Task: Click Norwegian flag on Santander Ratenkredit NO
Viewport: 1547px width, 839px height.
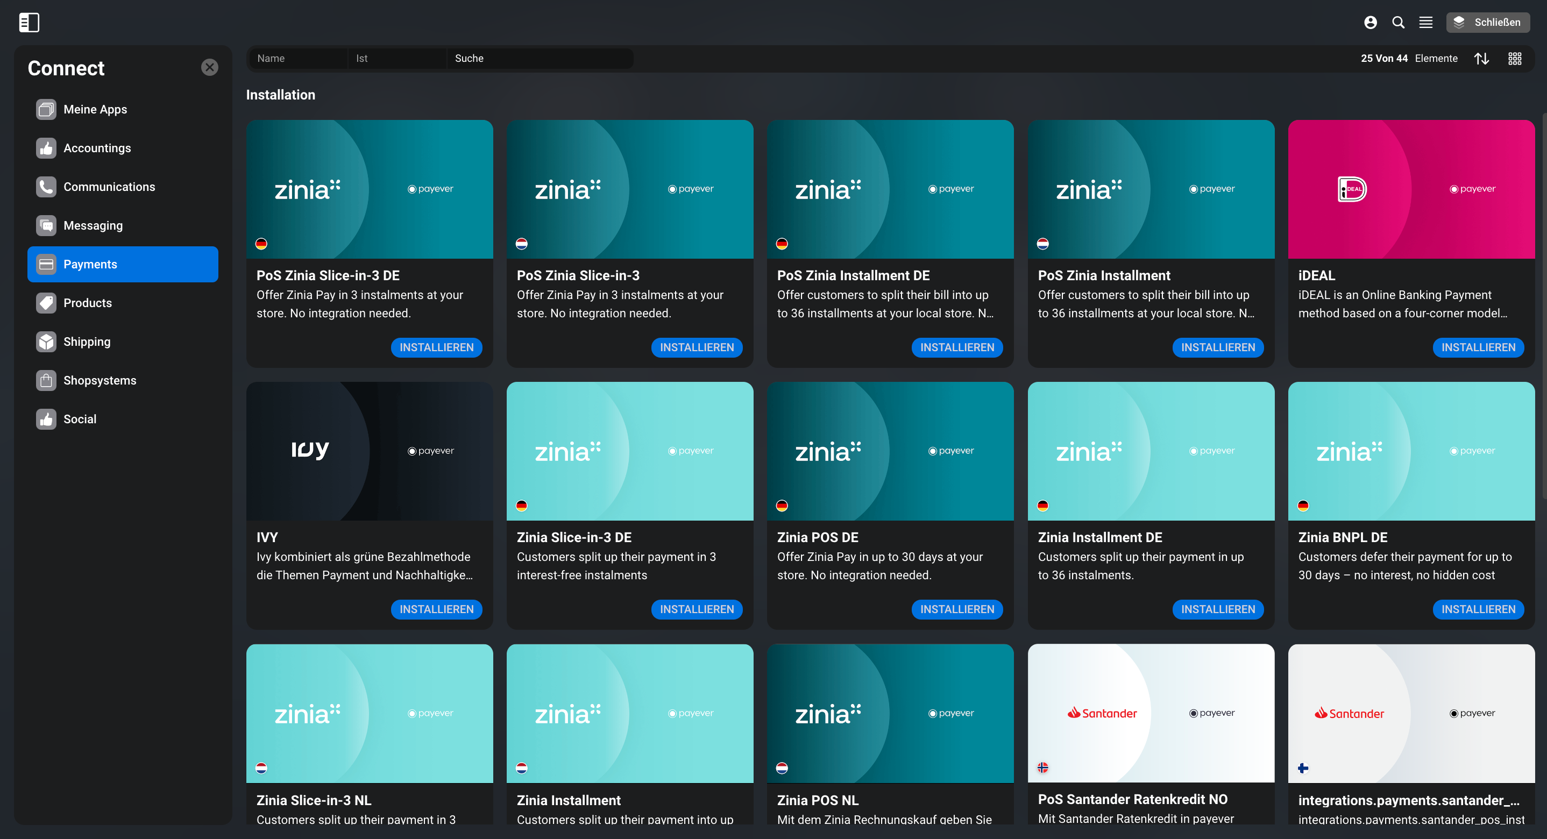Action: 1043,767
